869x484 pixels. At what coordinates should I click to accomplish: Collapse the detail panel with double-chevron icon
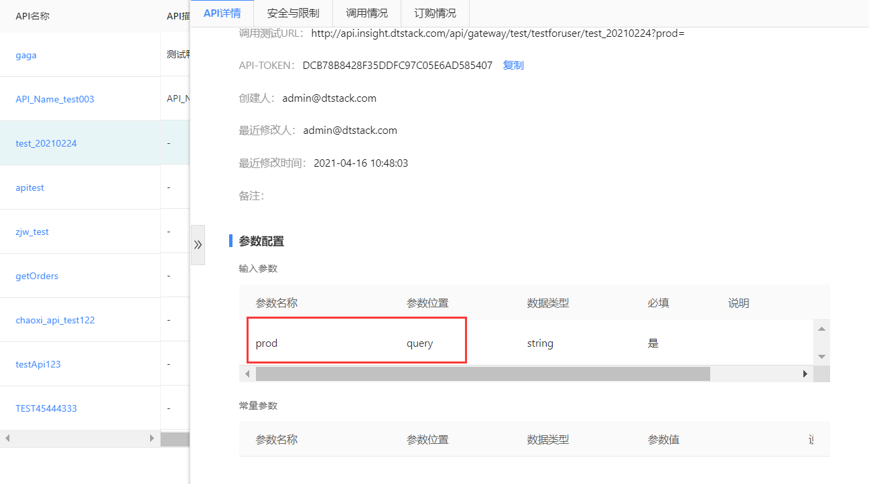click(198, 245)
